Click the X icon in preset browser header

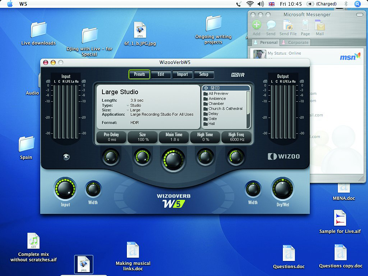217,88
